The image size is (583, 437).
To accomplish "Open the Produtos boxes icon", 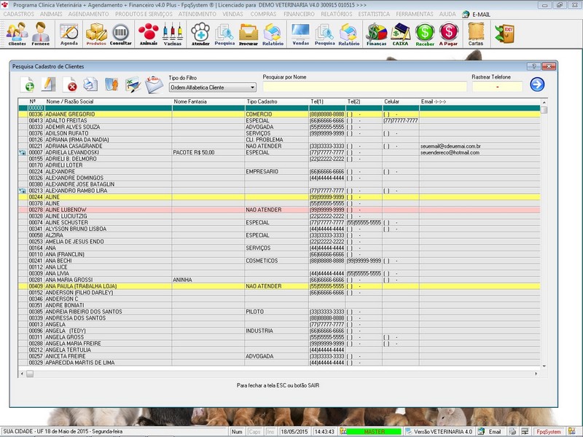I will 96,34.
